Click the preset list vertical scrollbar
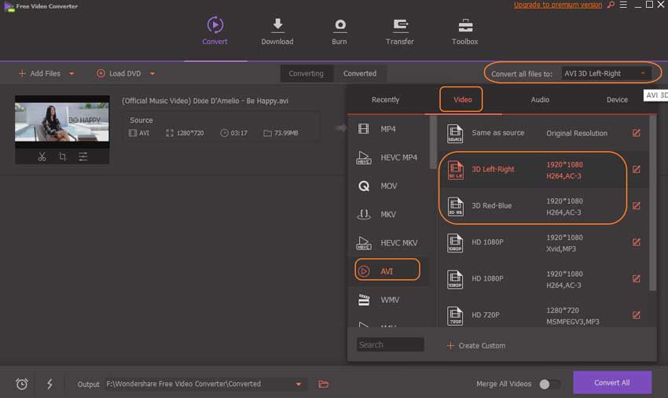 tap(652, 203)
